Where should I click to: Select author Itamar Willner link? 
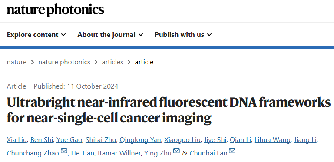click(x=119, y=153)
